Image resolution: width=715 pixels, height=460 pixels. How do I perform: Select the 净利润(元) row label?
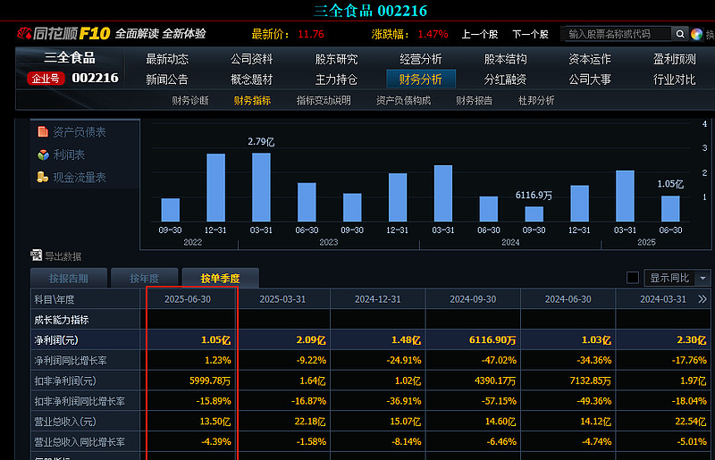tap(56, 340)
